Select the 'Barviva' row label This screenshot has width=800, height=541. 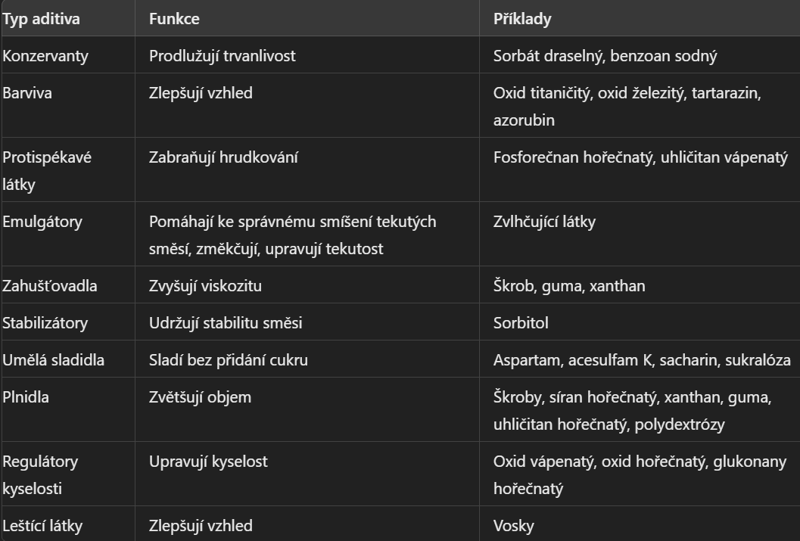(x=27, y=93)
